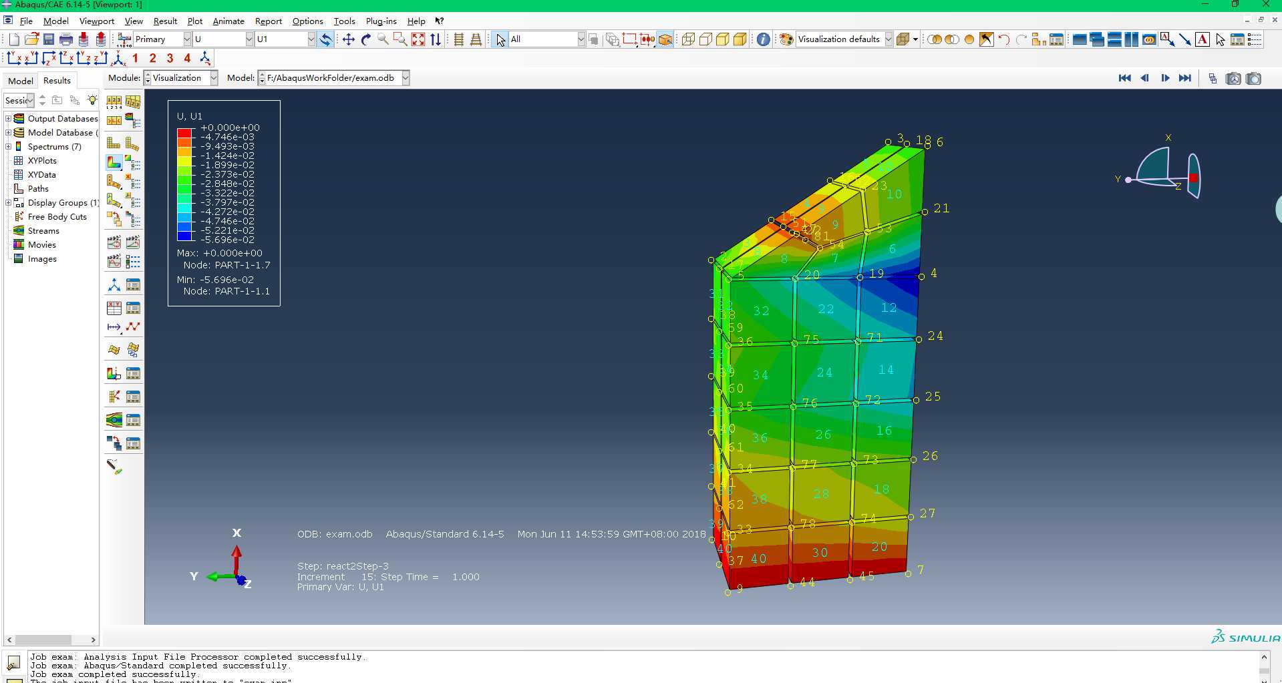Apply saved view number 4
The image size is (1282, 683).
(x=188, y=59)
